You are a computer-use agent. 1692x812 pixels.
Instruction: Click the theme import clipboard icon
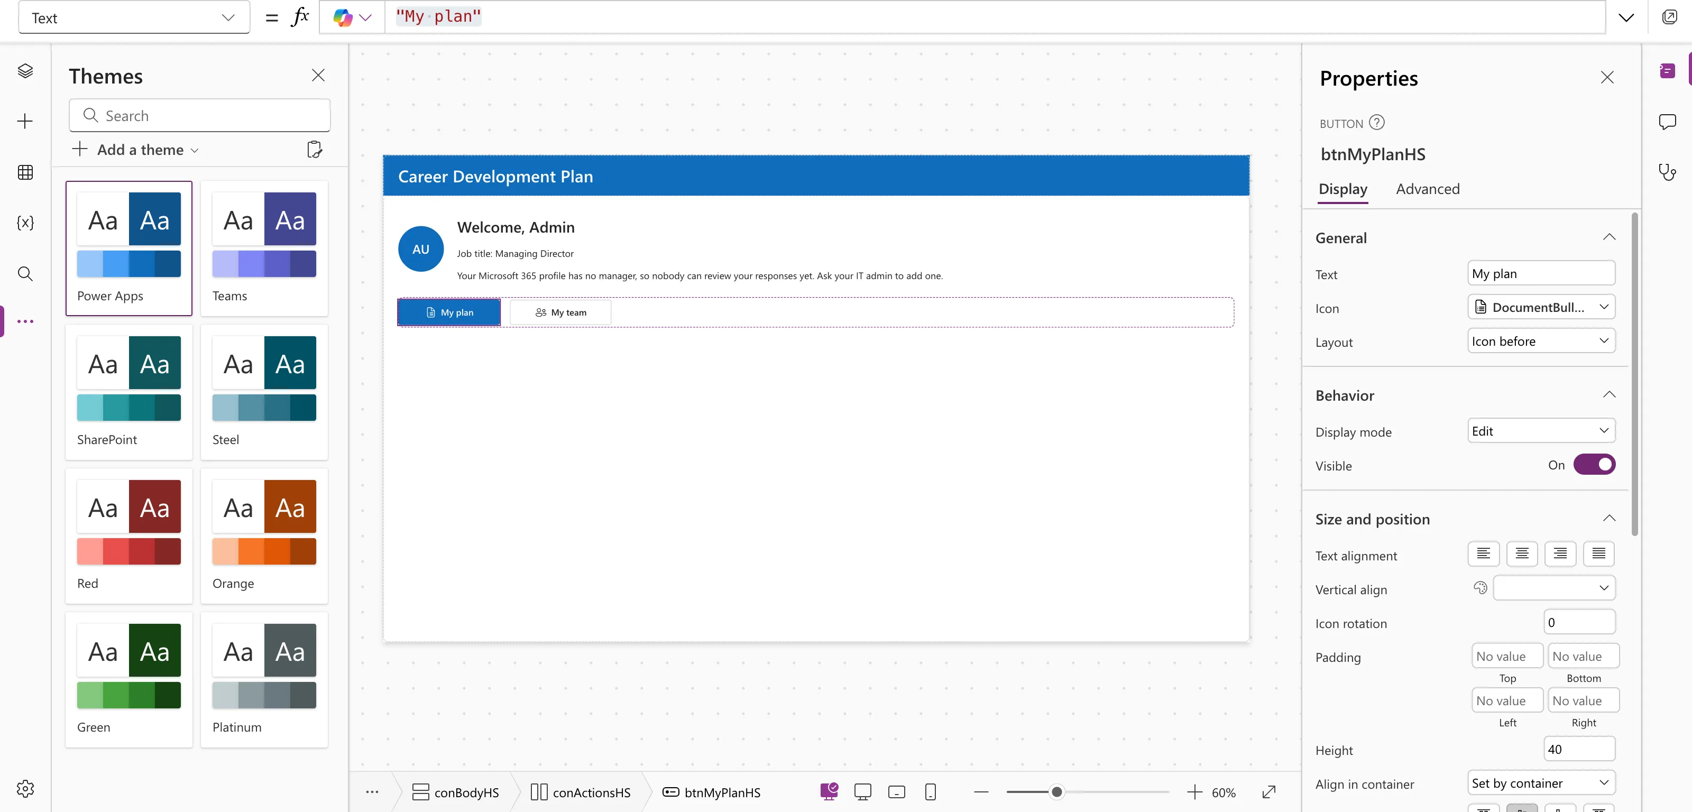315,150
